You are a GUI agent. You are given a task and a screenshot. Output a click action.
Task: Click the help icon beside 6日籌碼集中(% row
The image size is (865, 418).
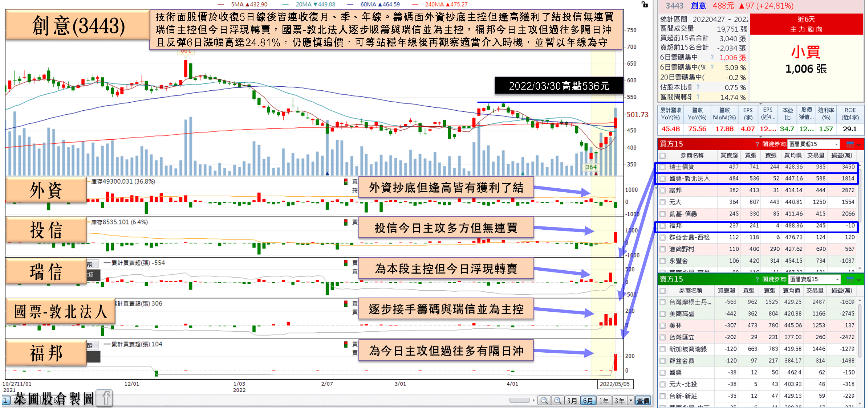coord(712,67)
